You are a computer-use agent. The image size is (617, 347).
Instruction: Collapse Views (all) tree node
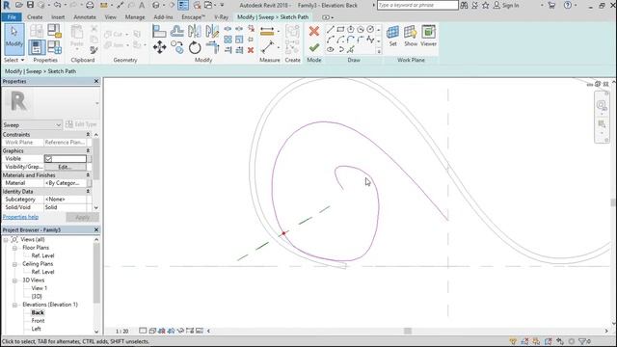(x=6, y=240)
